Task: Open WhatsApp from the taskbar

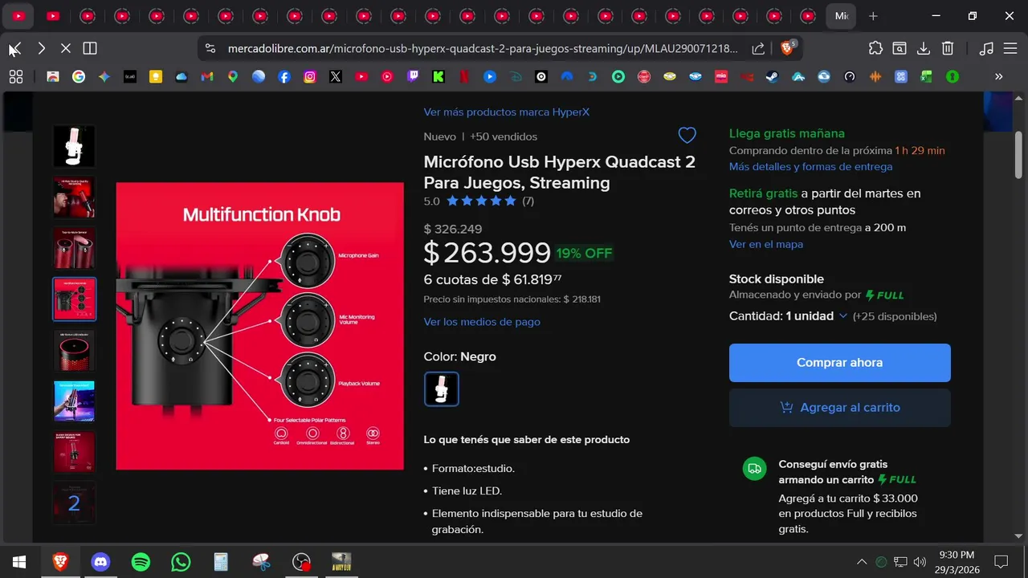Action: pyautogui.click(x=181, y=562)
